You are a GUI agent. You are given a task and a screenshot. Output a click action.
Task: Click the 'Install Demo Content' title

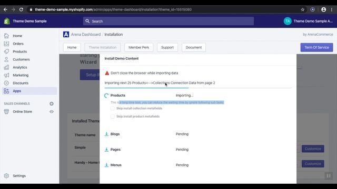[x=122, y=58]
